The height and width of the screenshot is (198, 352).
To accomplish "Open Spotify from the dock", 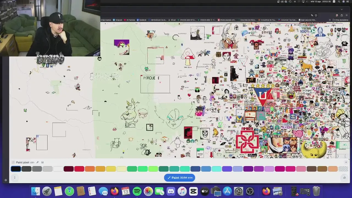I will coord(137,191).
